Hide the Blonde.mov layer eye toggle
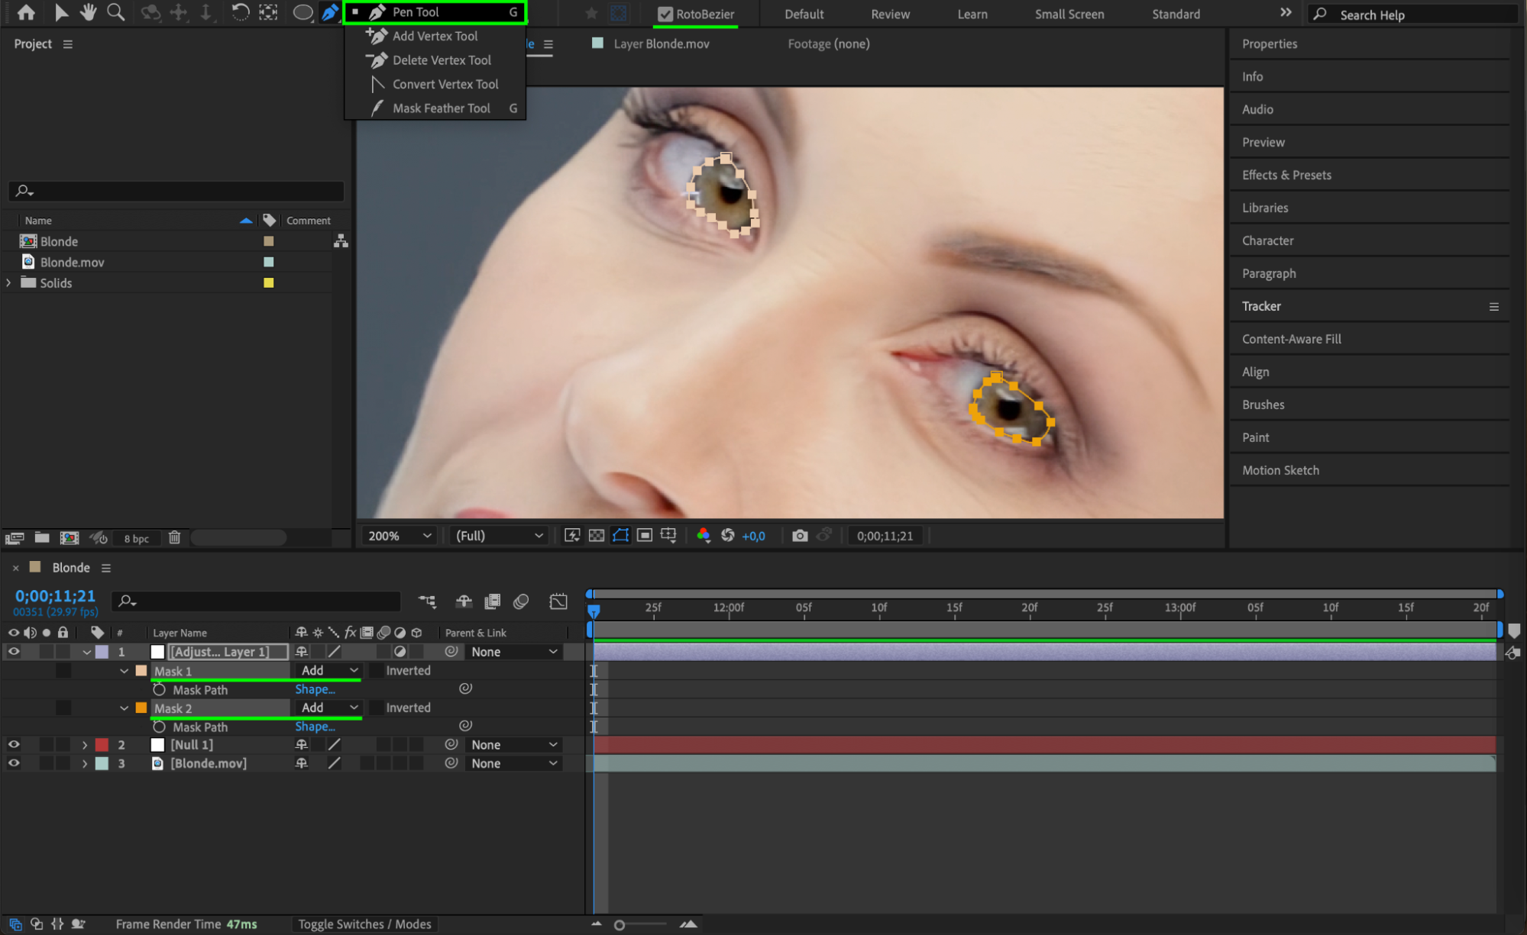1527x935 pixels. point(14,763)
